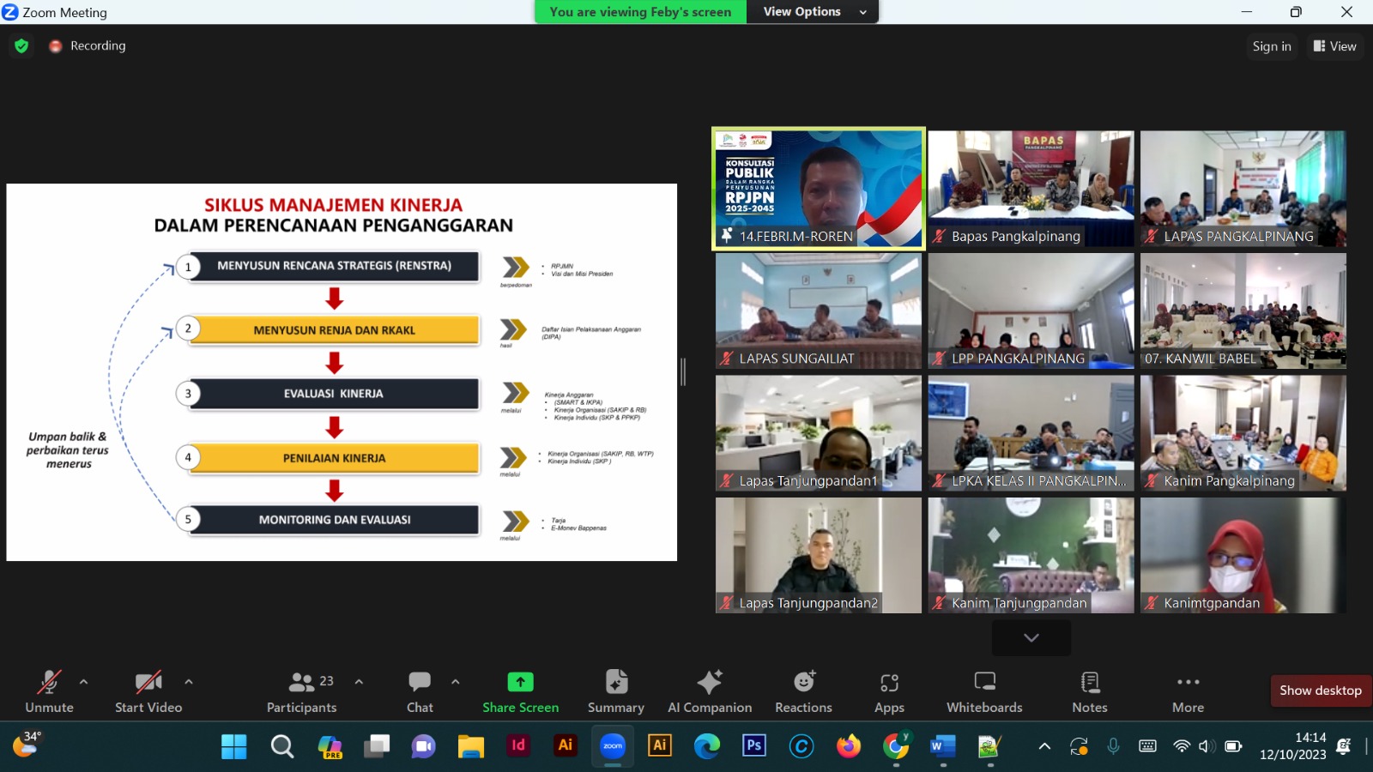Image resolution: width=1373 pixels, height=772 pixels.
Task: Show next page of video thumbnails
Action: tap(1031, 637)
